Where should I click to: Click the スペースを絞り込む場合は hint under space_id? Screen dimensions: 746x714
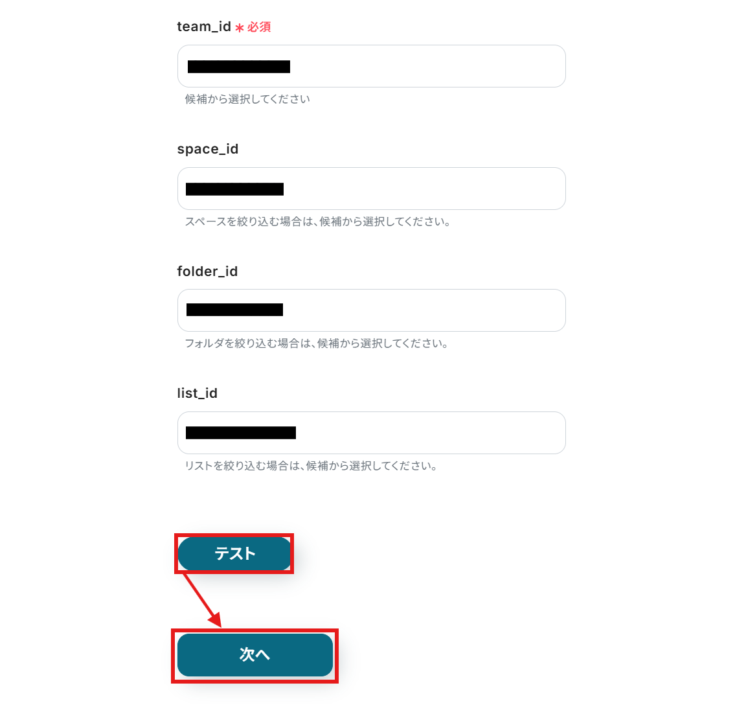(x=317, y=222)
